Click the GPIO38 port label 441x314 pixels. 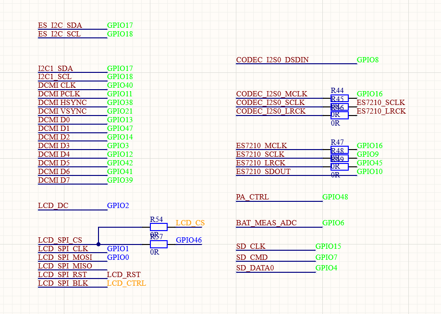120,103
